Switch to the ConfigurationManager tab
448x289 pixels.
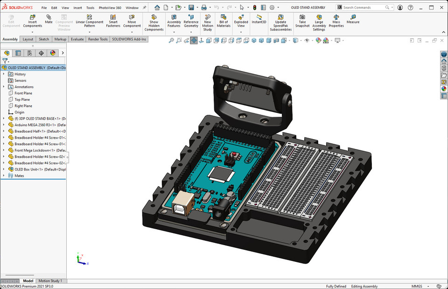point(29,53)
